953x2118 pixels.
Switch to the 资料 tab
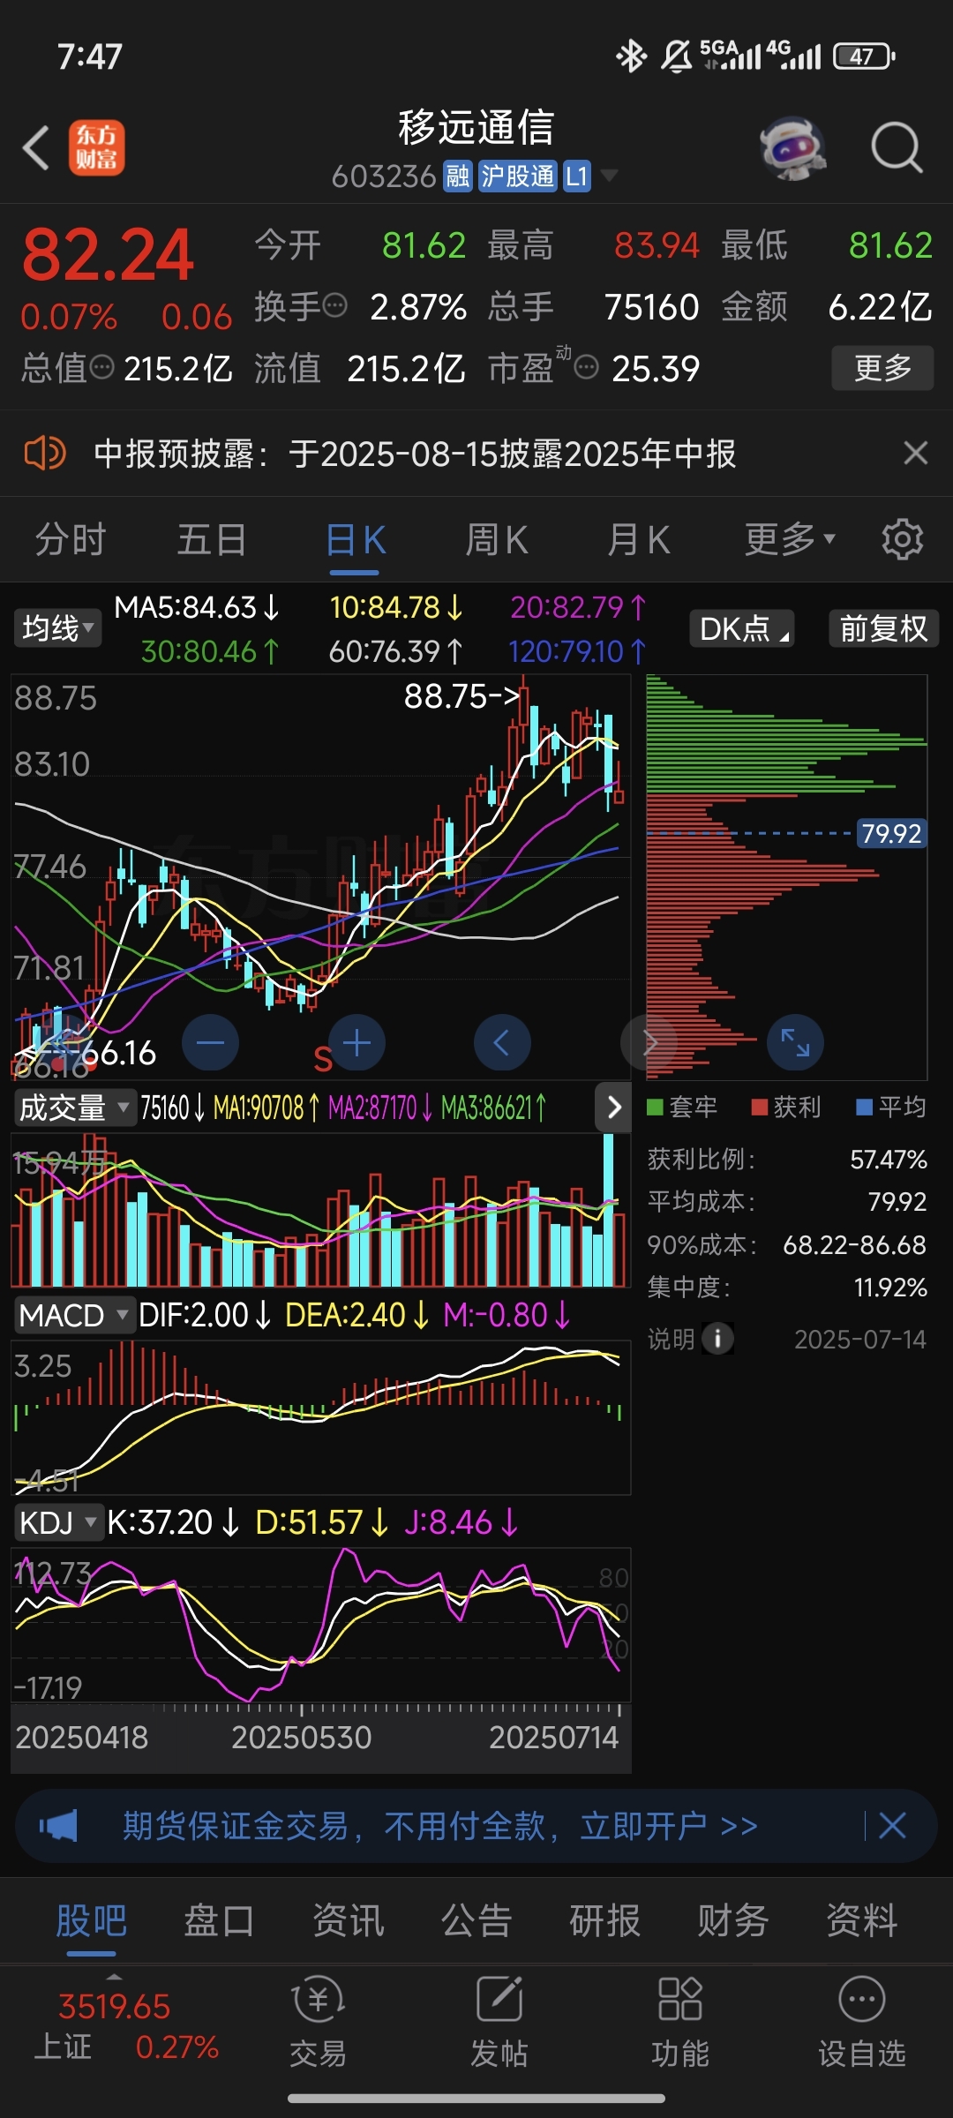(x=862, y=1921)
